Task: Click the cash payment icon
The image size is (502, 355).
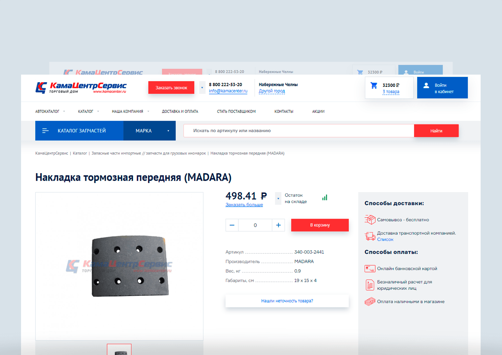Action: (370, 301)
